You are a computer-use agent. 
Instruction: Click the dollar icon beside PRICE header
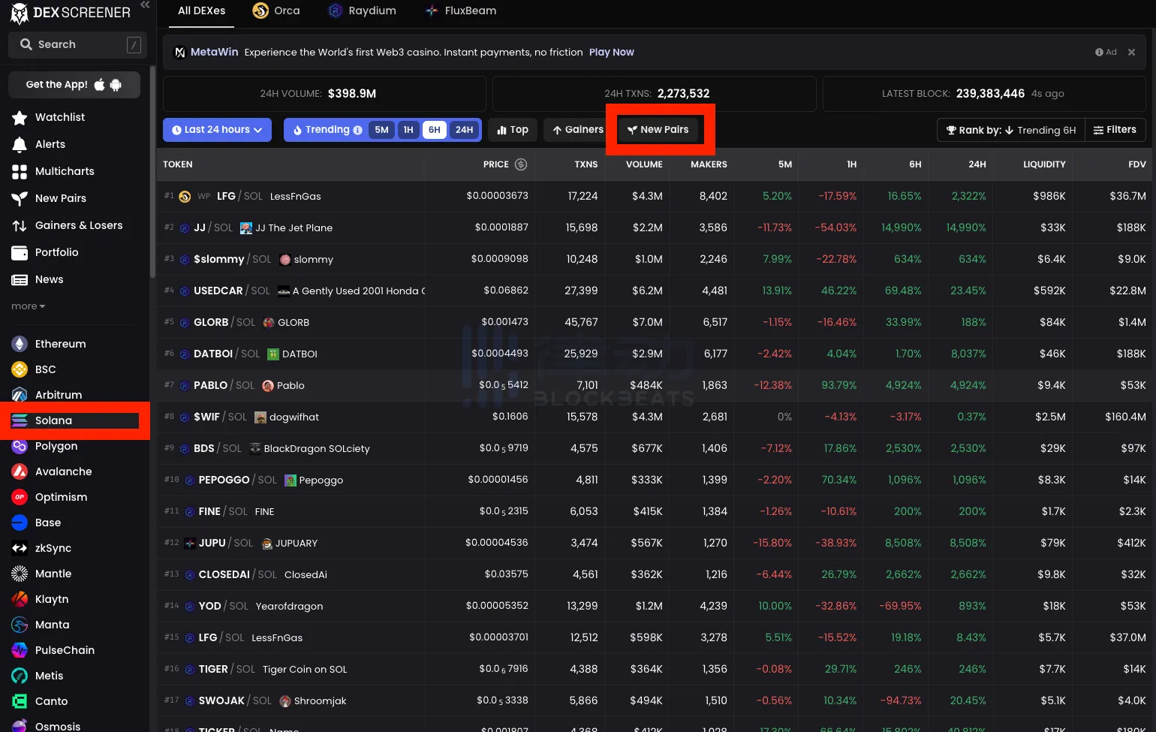coord(521,164)
